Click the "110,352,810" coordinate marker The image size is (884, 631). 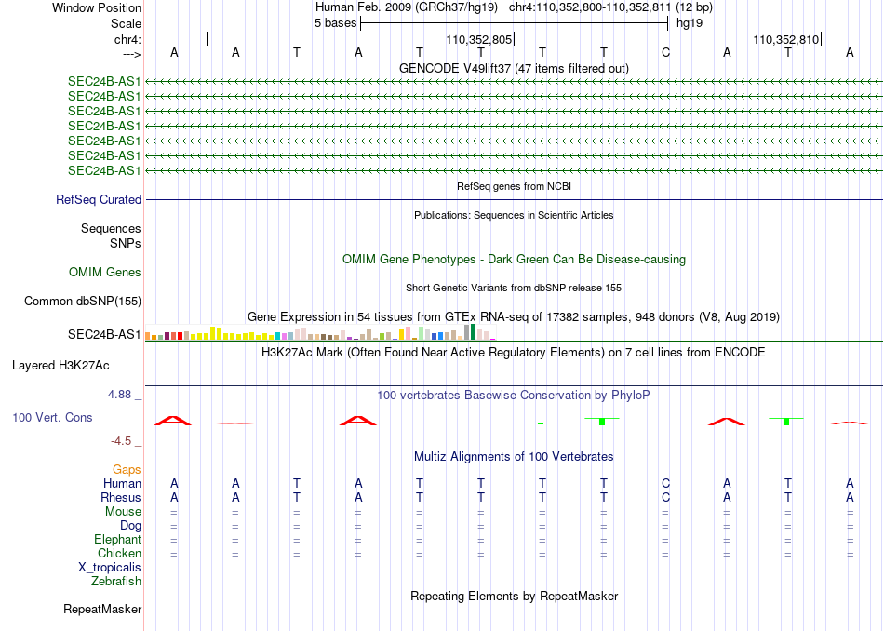(x=786, y=39)
